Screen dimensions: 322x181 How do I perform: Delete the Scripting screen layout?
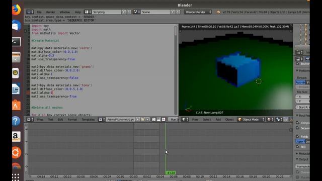point(129,12)
